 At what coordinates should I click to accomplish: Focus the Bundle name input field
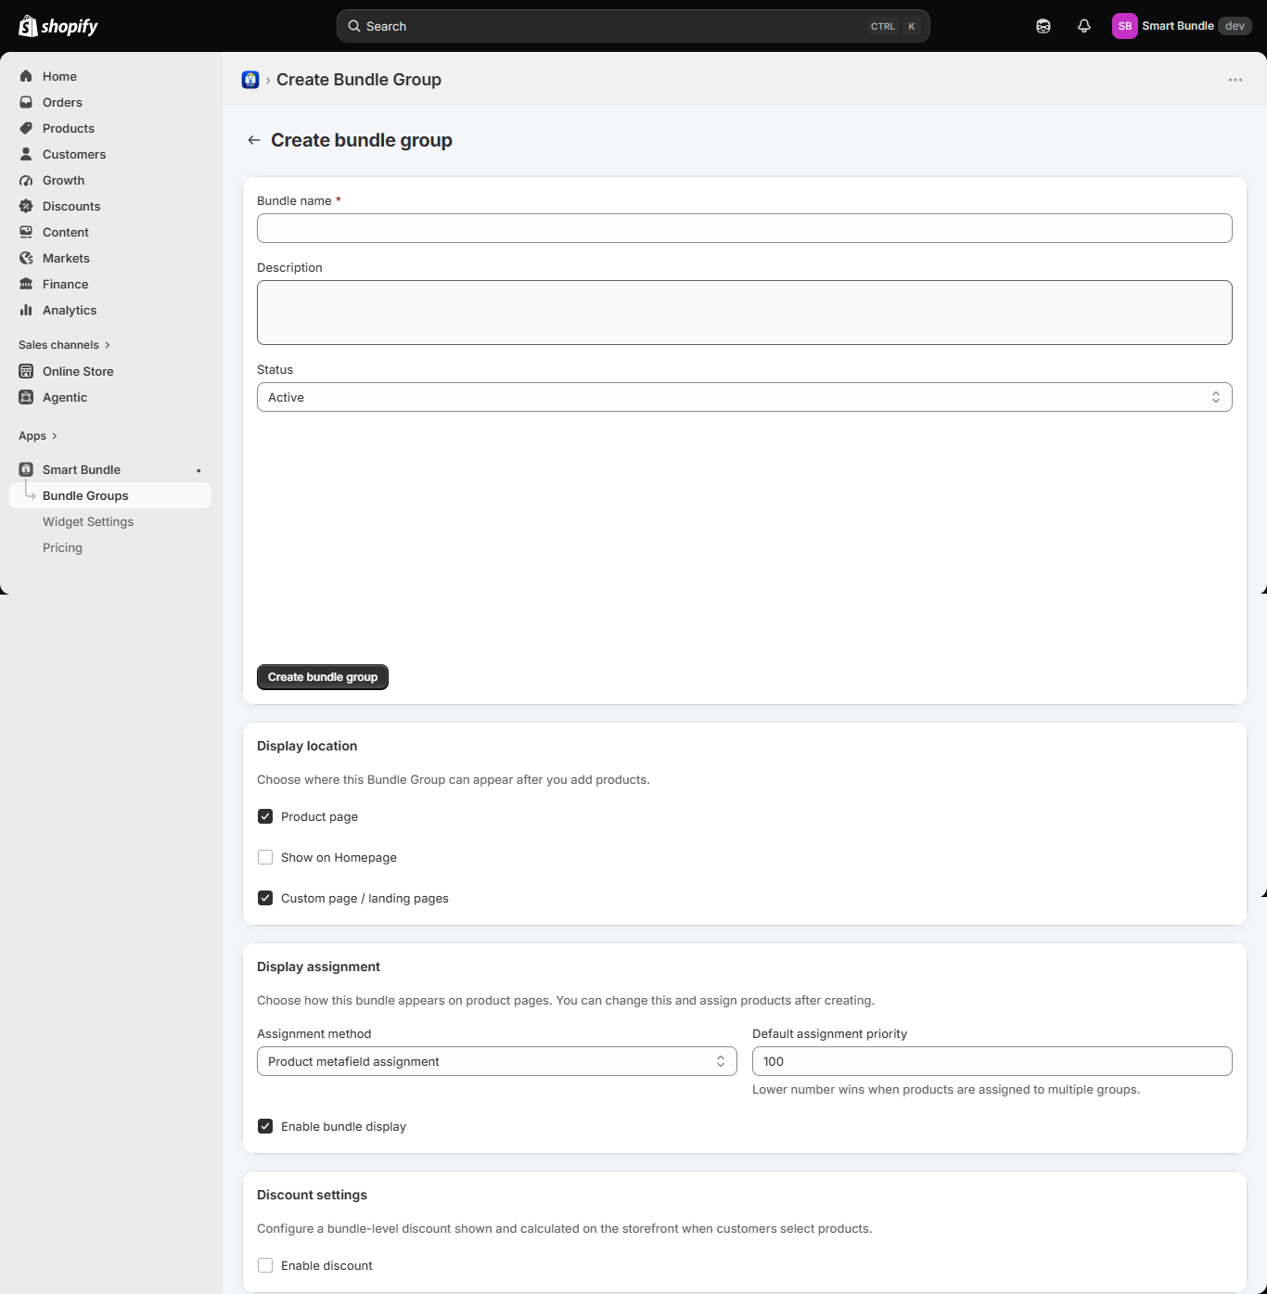(x=744, y=228)
